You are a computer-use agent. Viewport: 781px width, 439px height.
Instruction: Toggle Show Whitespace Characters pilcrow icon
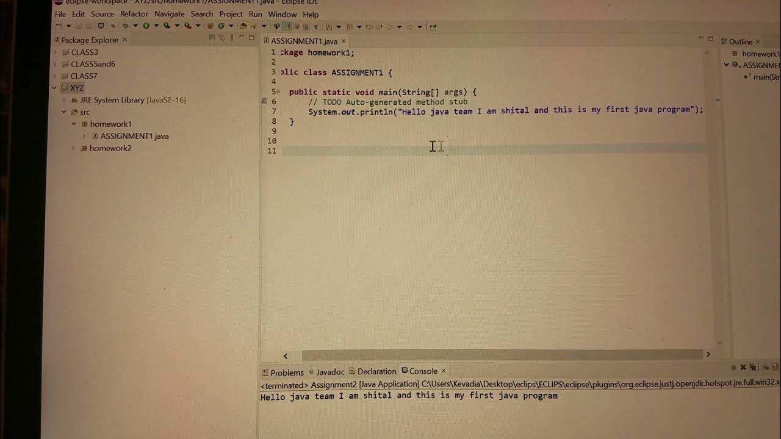coord(316,26)
